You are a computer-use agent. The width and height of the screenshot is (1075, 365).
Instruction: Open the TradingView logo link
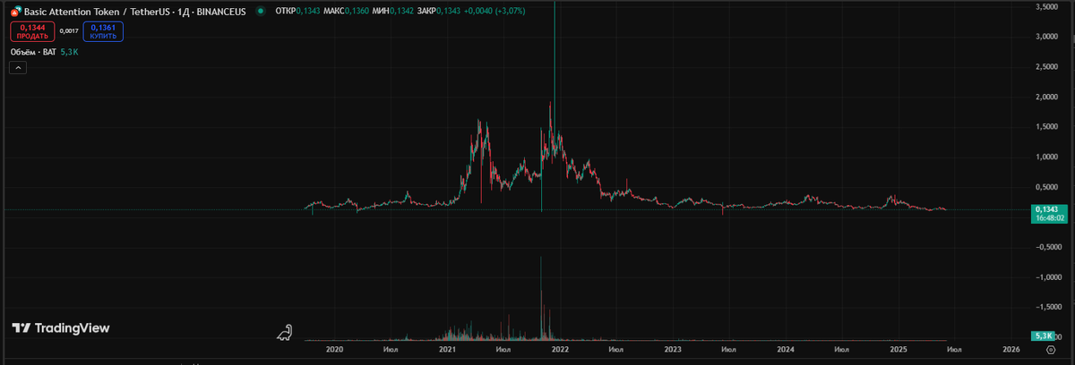point(61,328)
